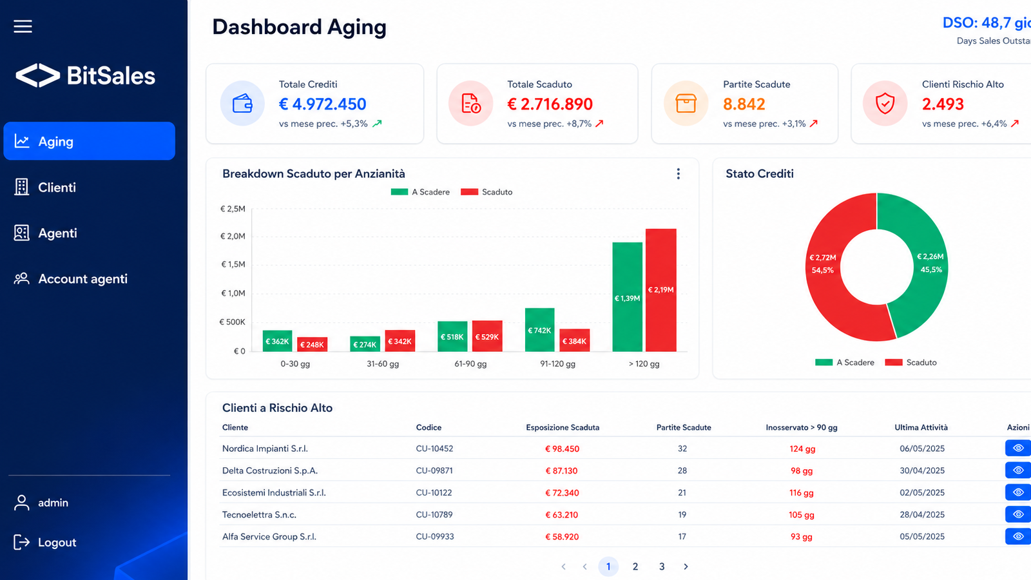Click the Logout door icon
This screenshot has height=580, width=1031.
tap(22, 542)
